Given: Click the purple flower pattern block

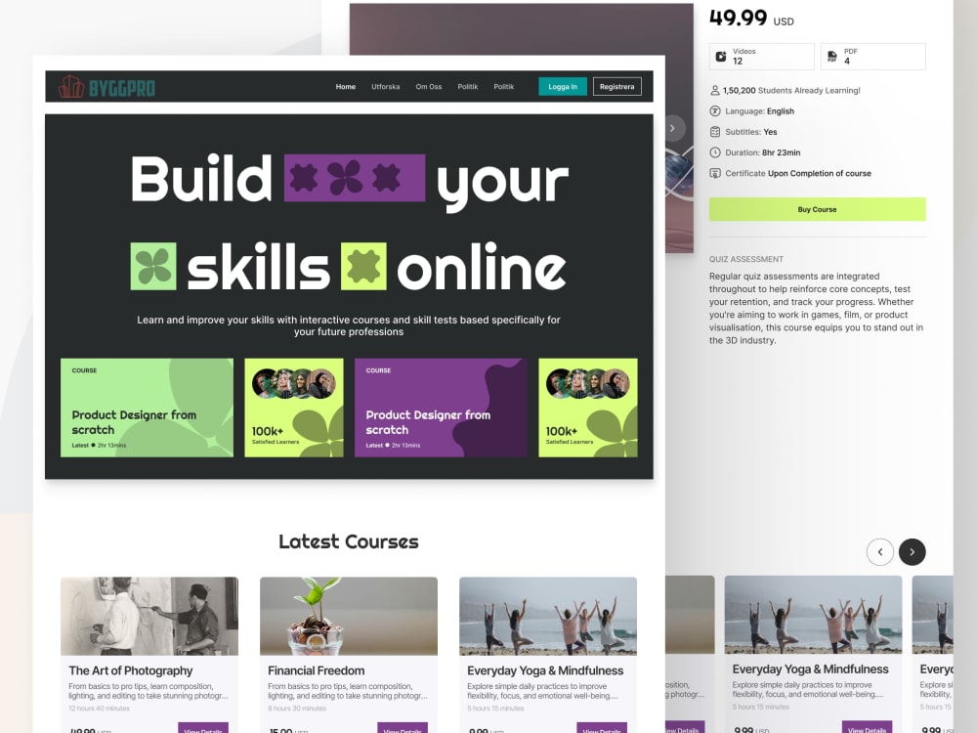Looking at the screenshot, I should (355, 178).
